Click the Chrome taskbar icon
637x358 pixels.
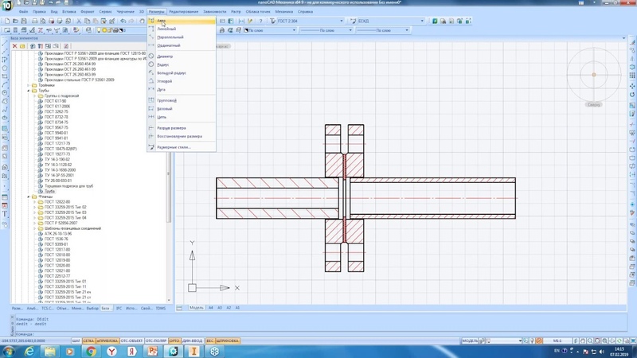click(91, 351)
